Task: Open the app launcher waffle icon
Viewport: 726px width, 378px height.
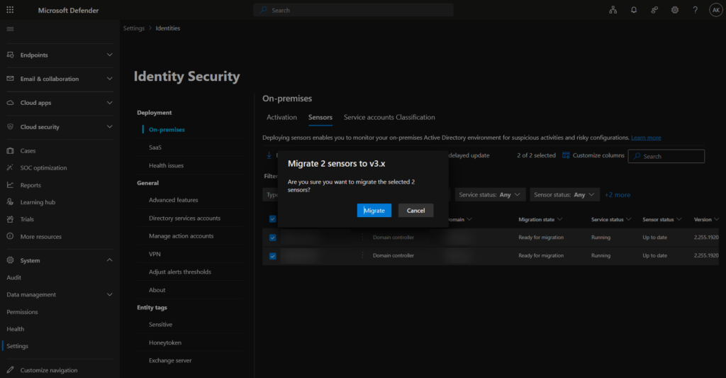Action: coord(10,10)
